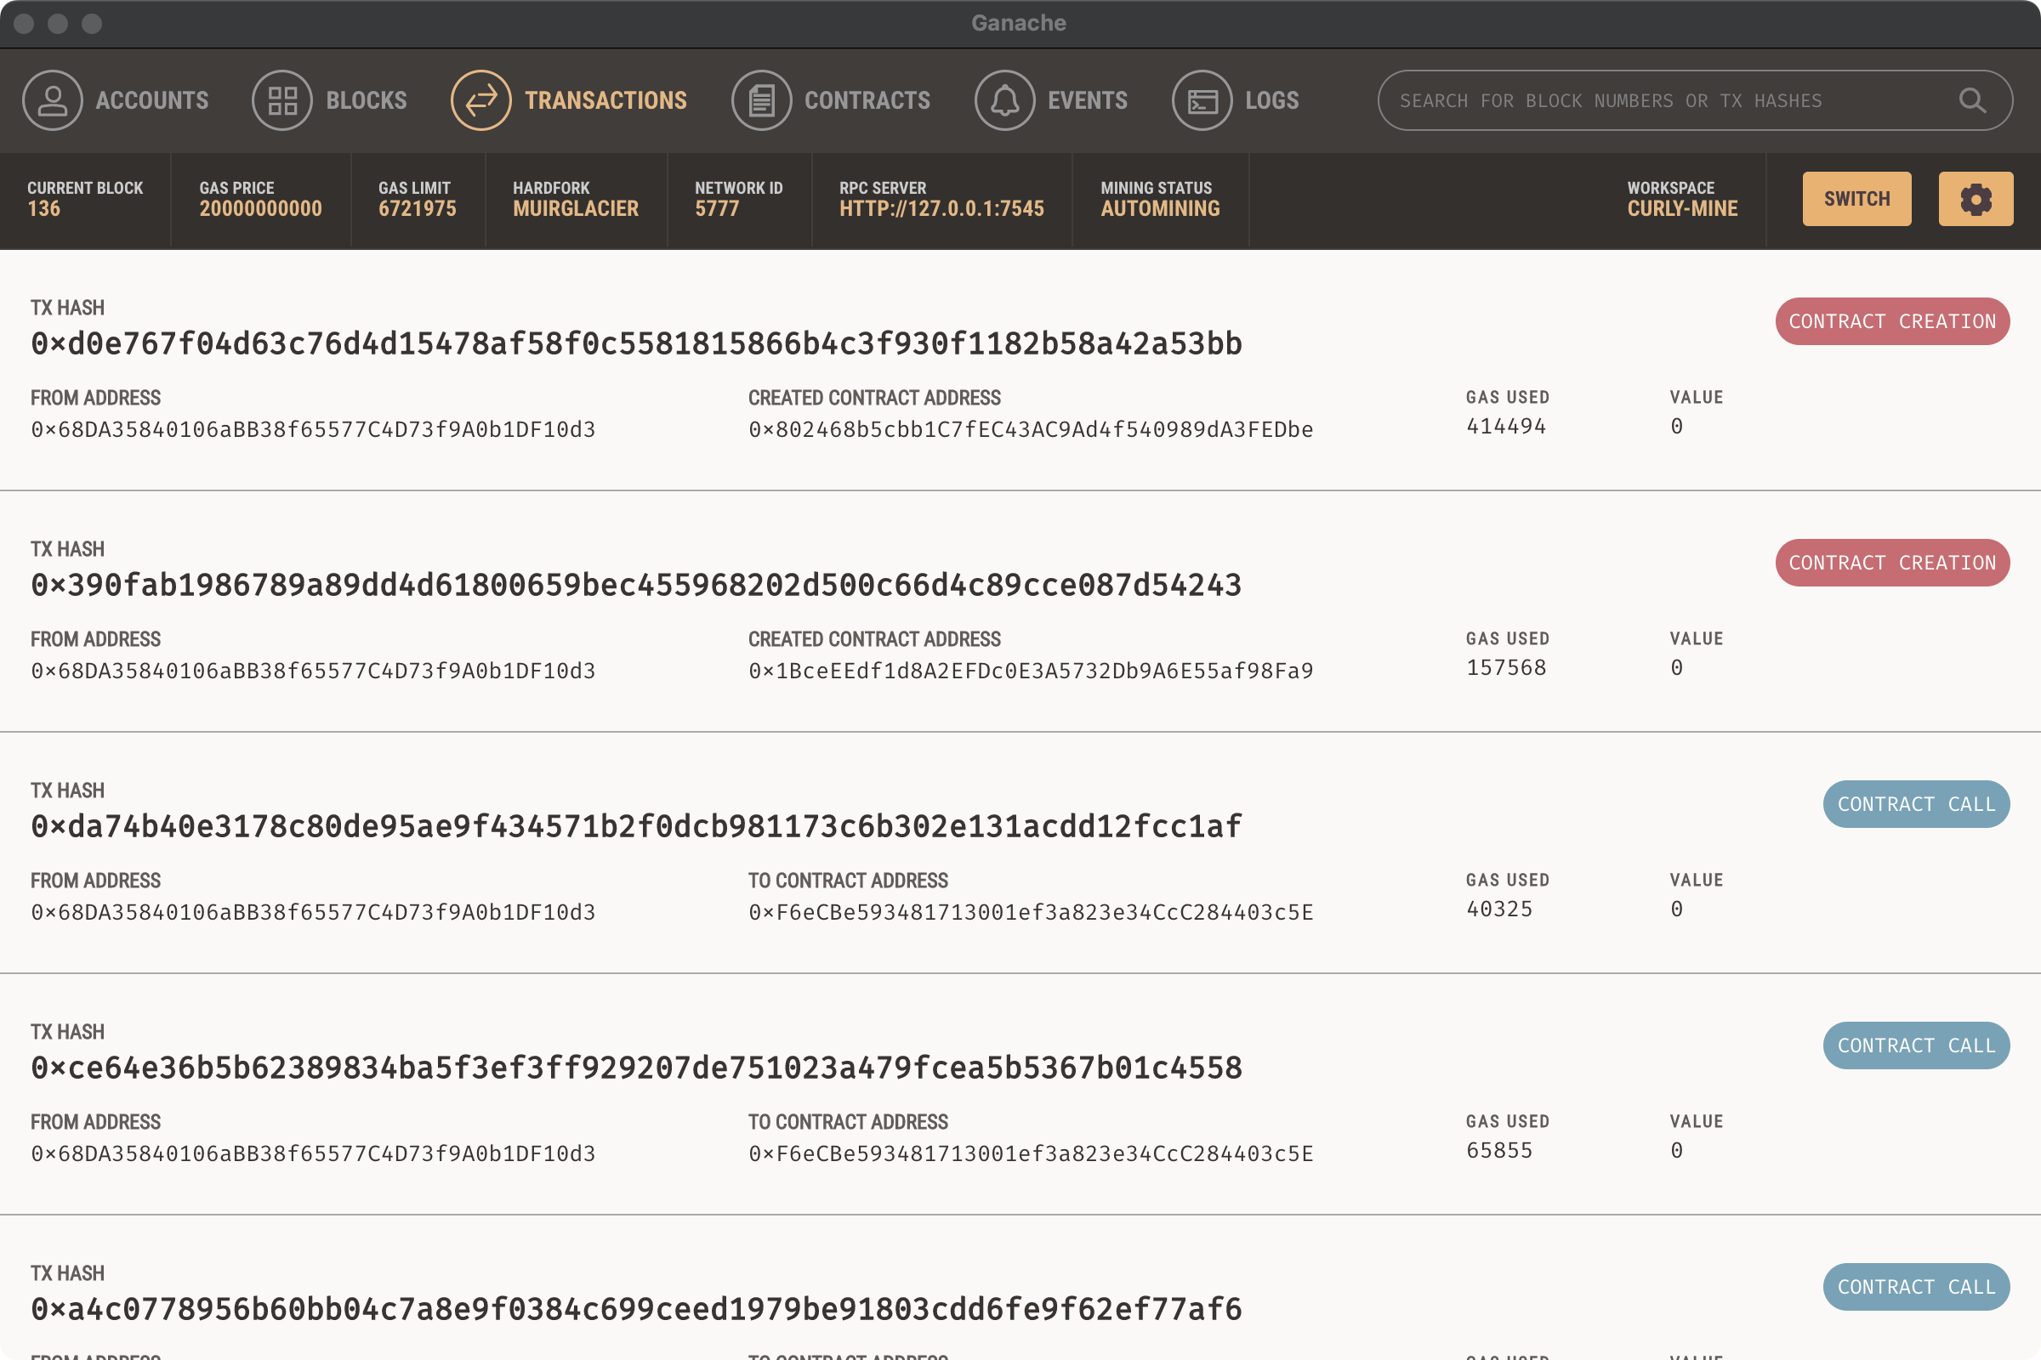Click the search magnifier icon
2041x1360 pixels.
pos(1971,100)
